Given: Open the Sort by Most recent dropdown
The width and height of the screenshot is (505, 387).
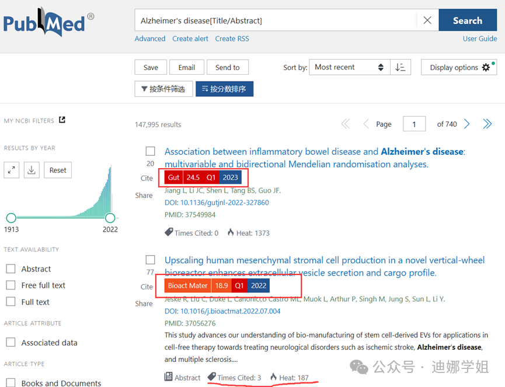Looking at the screenshot, I should point(350,67).
